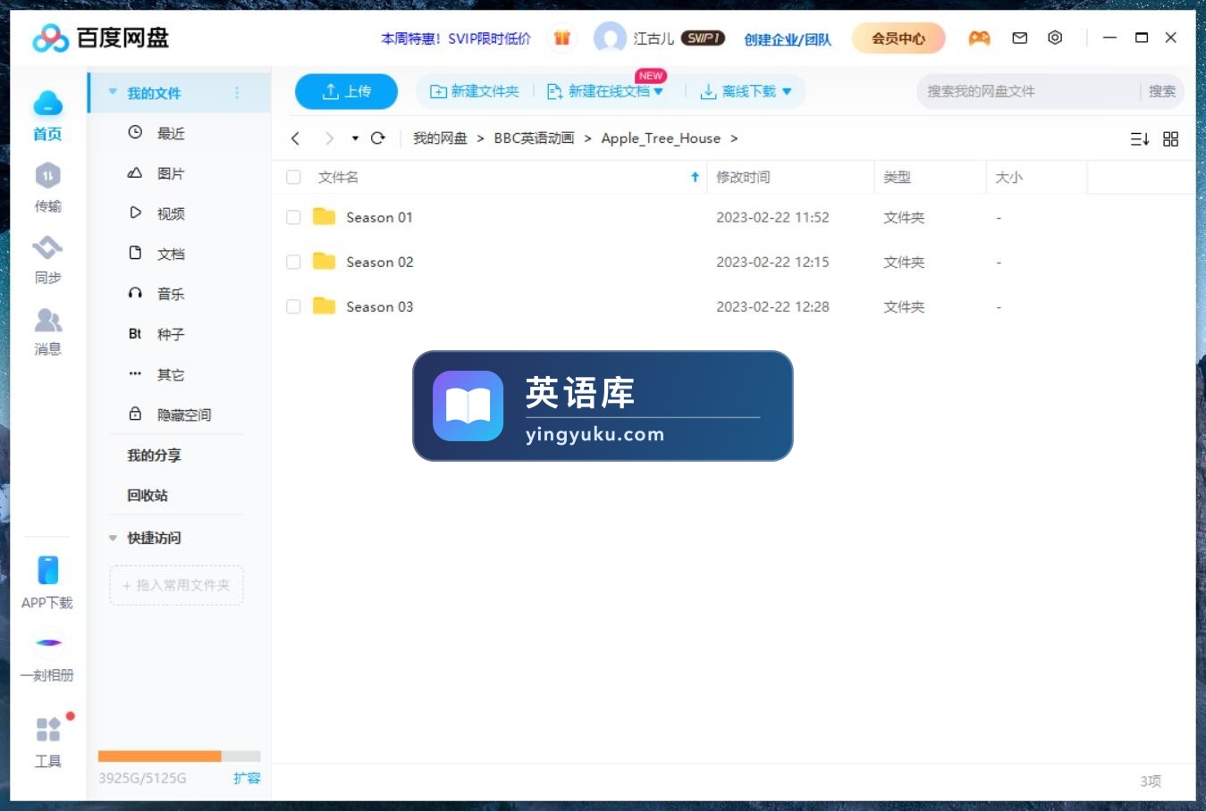Sort by the 修改时间 column header
The image size is (1206, 811).
point(743,177)
